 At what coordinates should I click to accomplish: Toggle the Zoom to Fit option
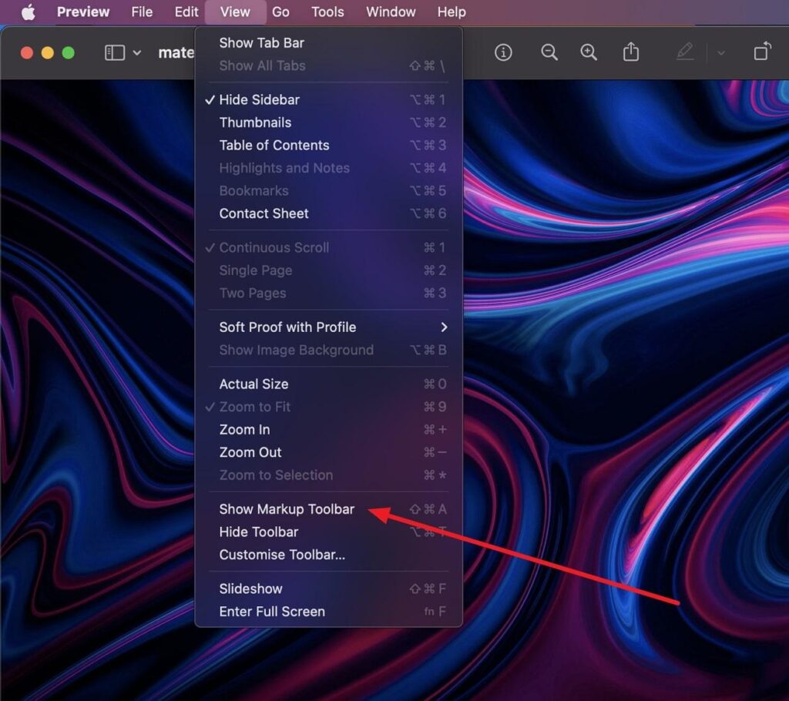[x=328, y=407]
